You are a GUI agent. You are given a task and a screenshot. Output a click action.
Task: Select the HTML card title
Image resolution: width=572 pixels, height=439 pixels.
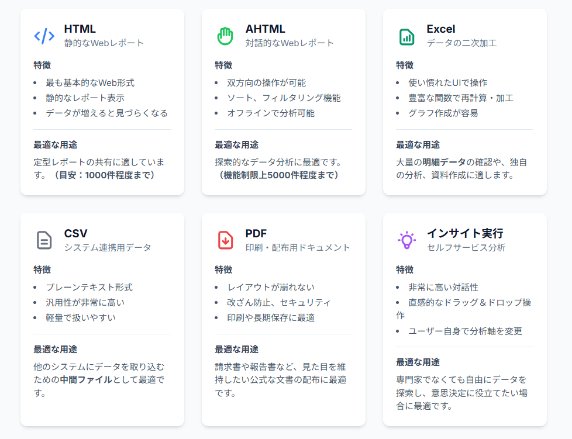(x=80, y=29)
